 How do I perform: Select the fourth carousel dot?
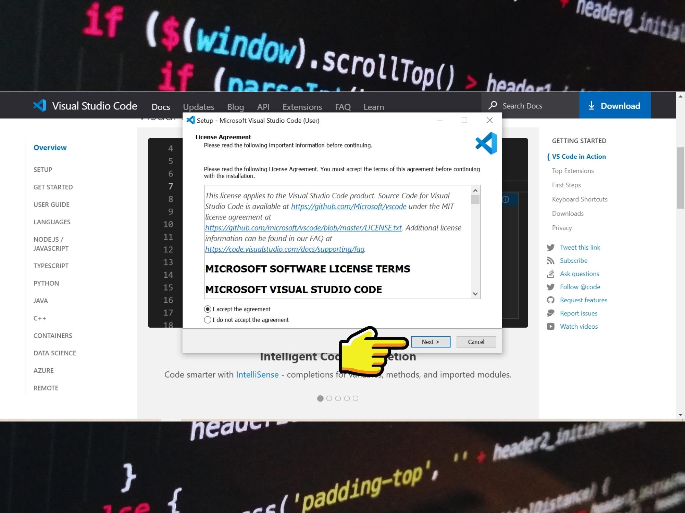point(347,398)
